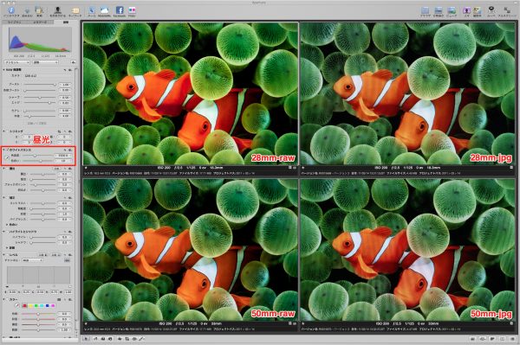Screen dimensions: 520x345
Task: Toggle the white balance adjustment checkbox
Action: 7,150
